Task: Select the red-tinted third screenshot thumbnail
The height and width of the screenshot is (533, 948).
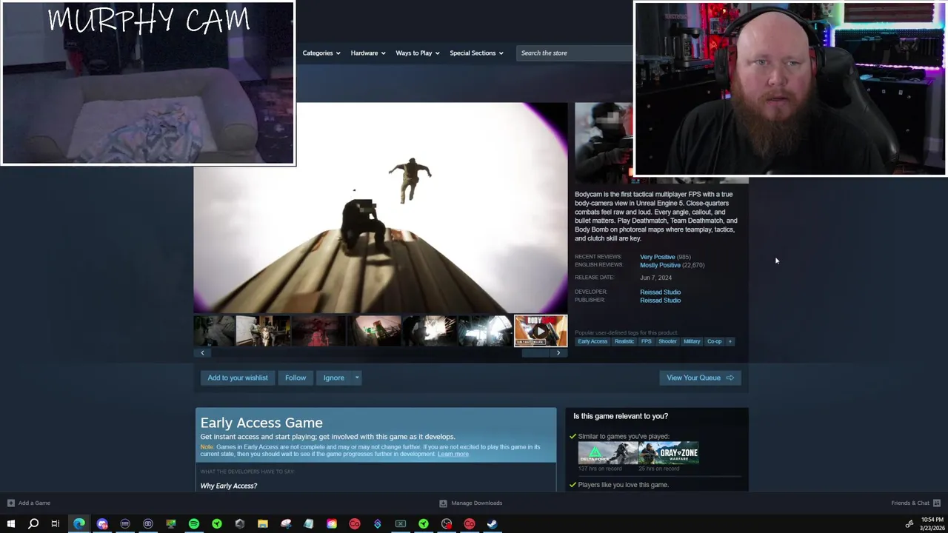Action: [318, 331]
